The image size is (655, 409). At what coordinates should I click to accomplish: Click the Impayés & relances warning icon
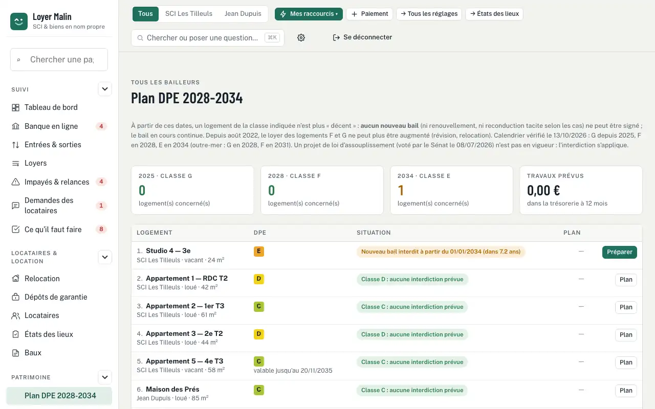[x=15, y=182]
